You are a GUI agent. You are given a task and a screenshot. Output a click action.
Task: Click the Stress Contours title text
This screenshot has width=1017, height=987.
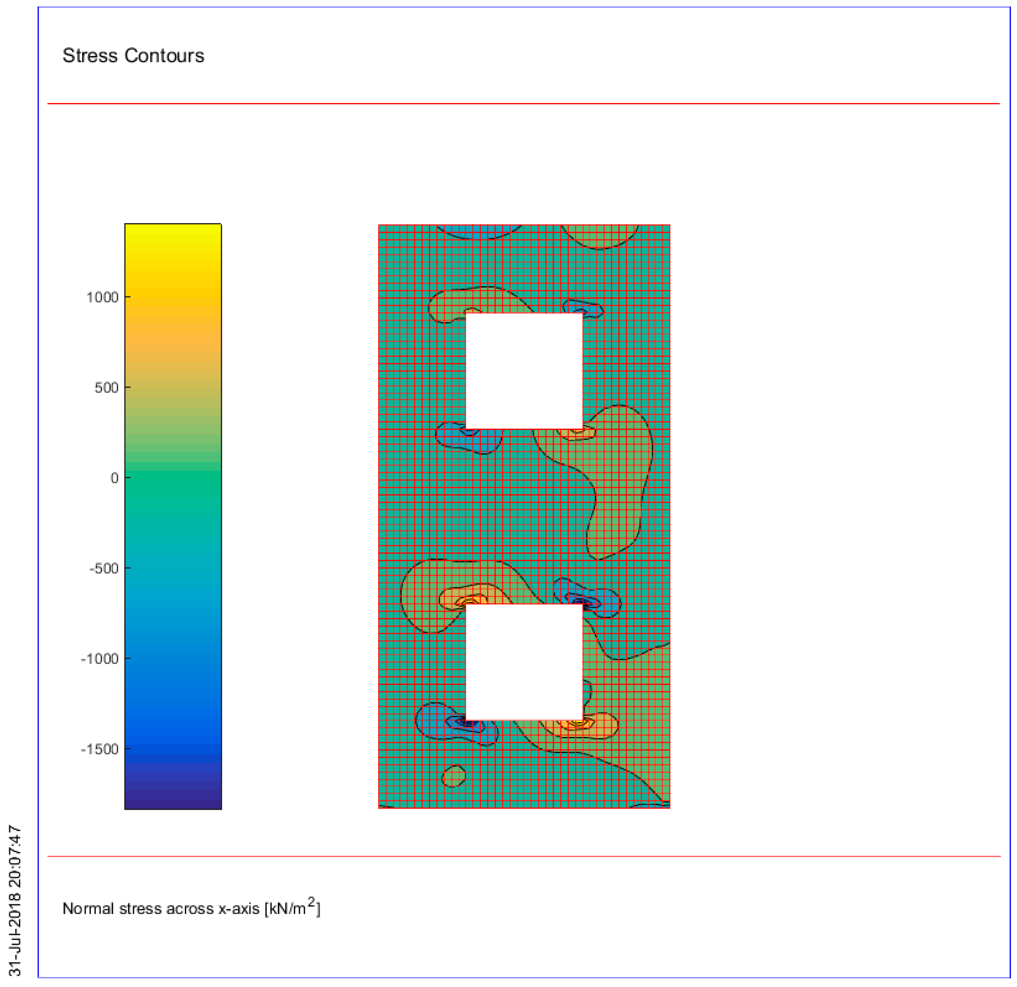pos(133,56)
